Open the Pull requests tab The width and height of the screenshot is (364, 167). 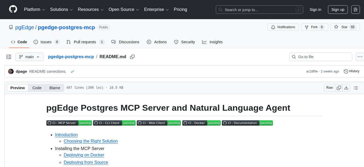tap(85, 42)
